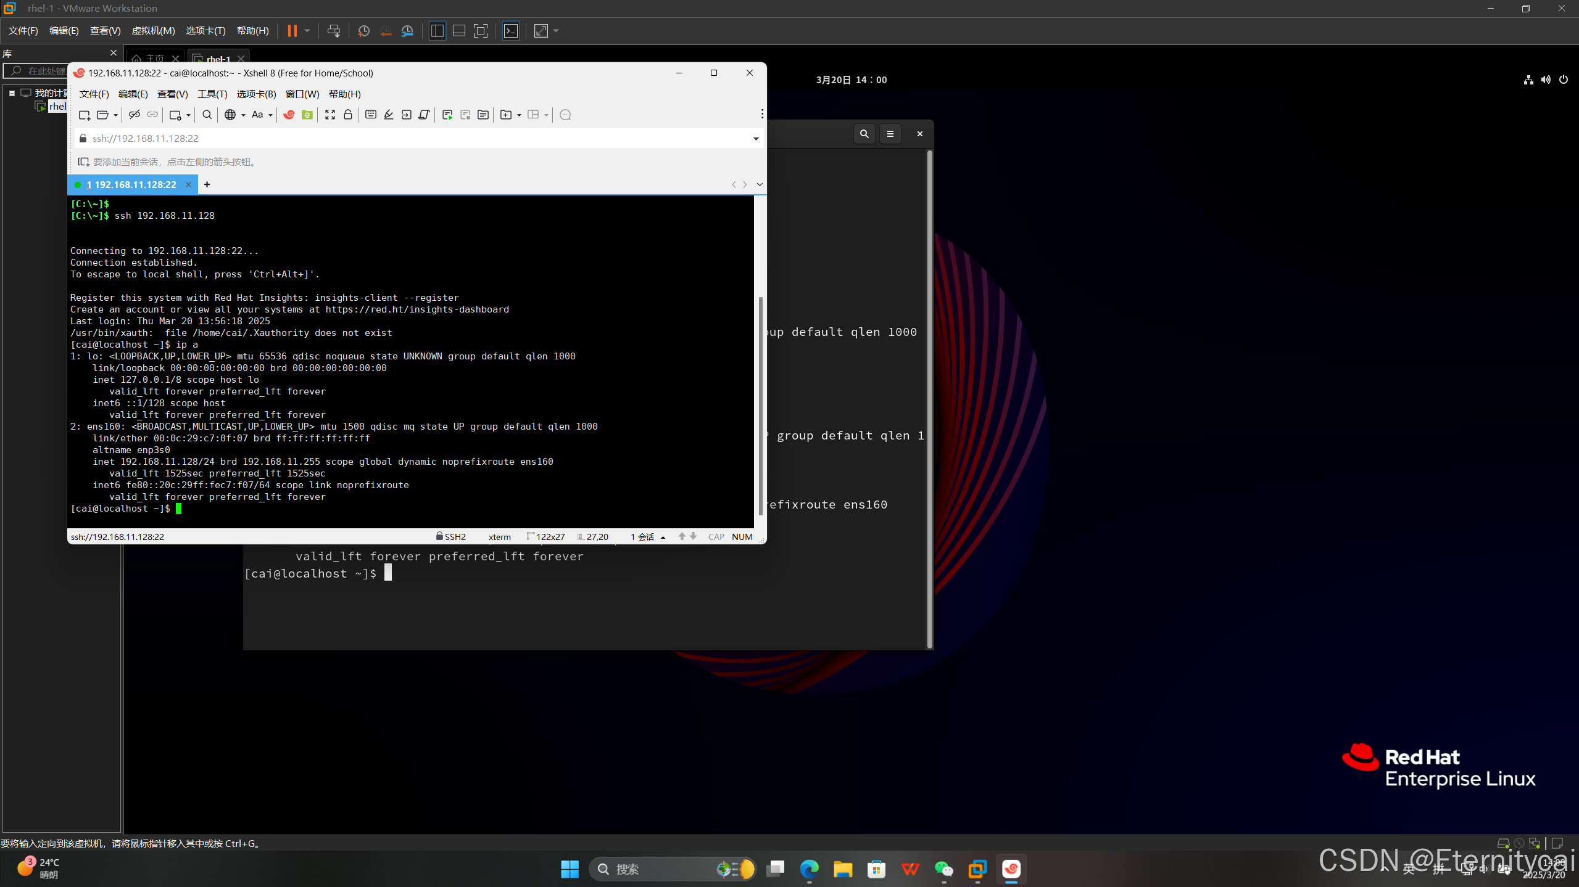Add a new Xshell session tab

click(207, 185)
